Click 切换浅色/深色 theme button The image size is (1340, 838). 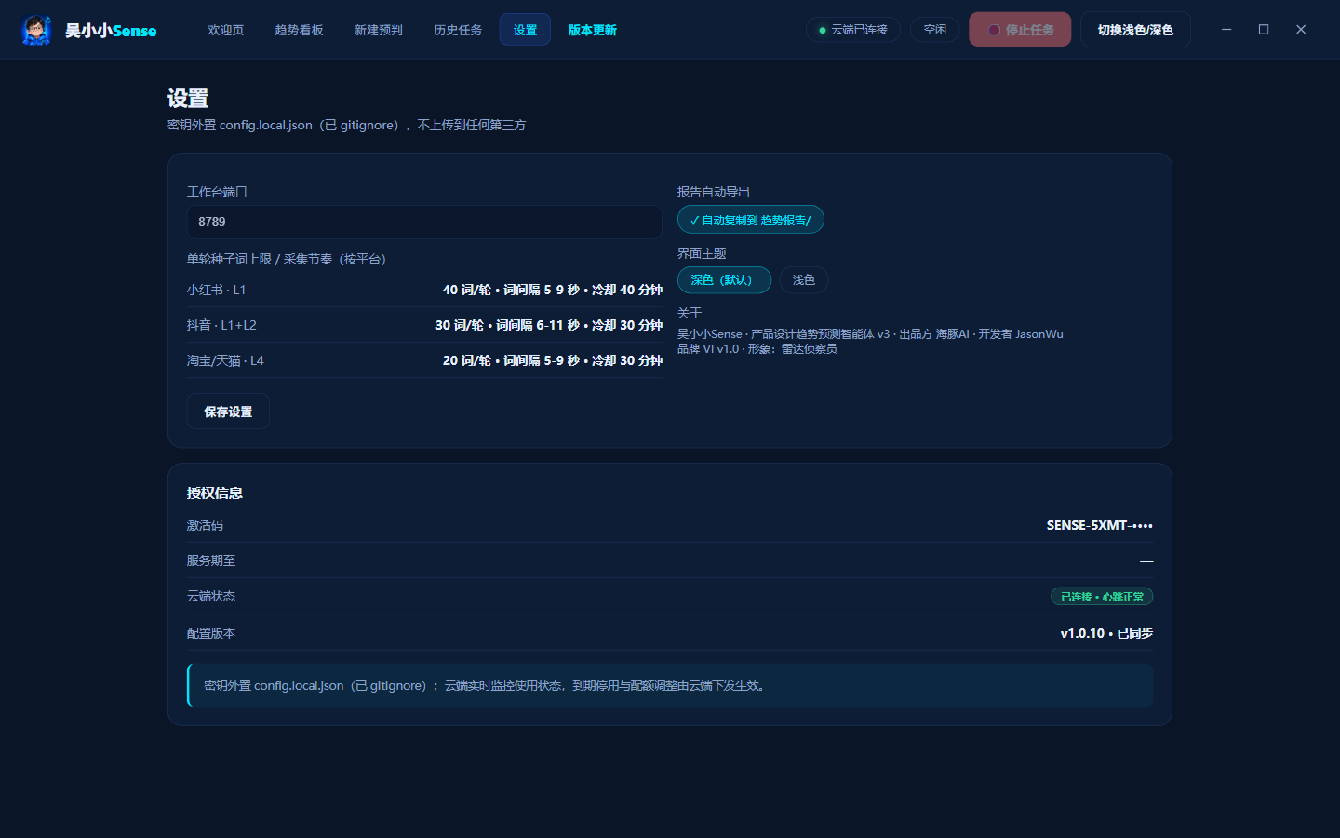point(1135,30)
